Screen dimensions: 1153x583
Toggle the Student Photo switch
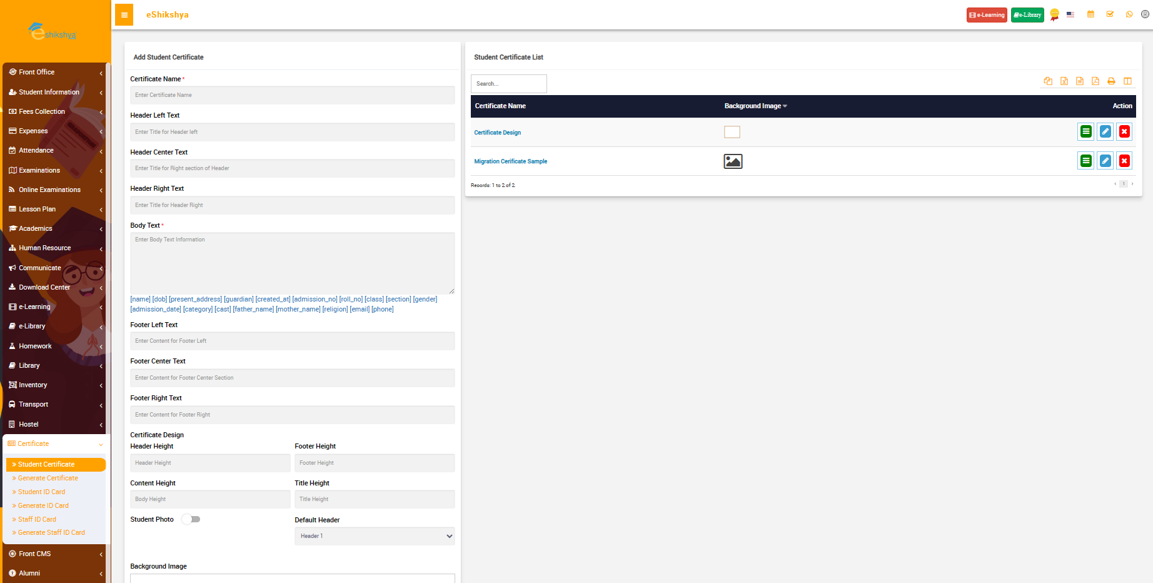[x=191, y=519]
